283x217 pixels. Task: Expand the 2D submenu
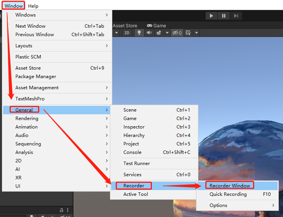[x=57, y=161]
